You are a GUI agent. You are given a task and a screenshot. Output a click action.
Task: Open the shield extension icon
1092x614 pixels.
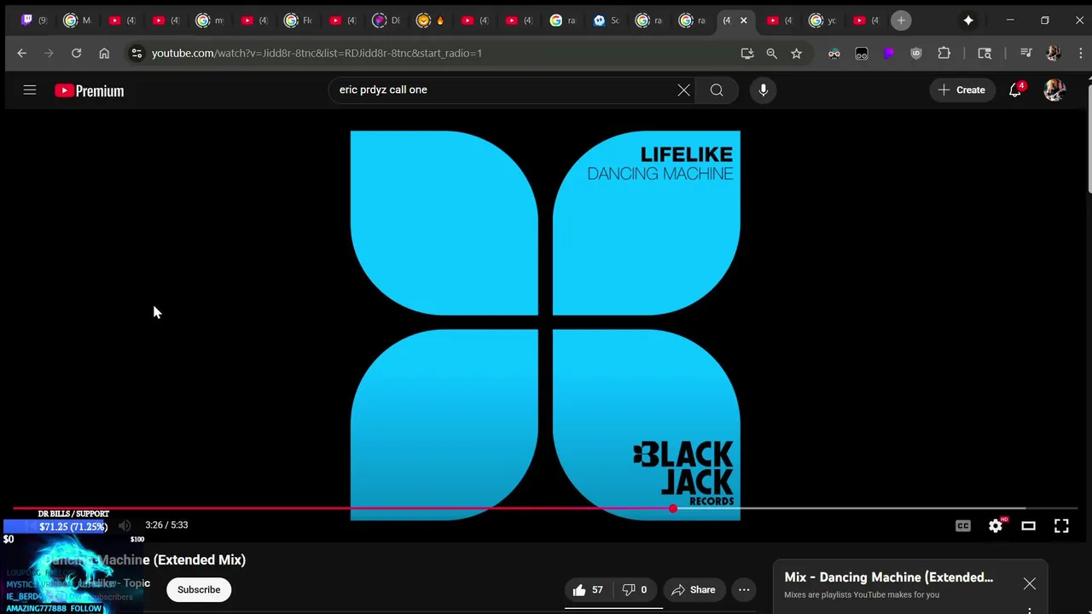click(916, 53)
